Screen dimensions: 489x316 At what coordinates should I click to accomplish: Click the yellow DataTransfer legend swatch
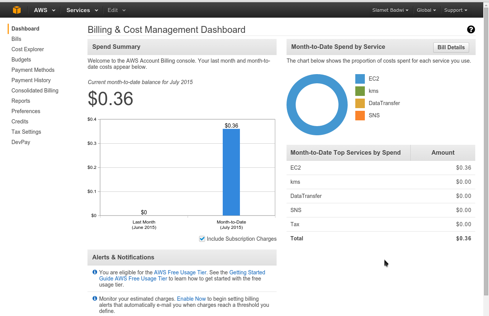pyautogui.click(x=360, y=103)
